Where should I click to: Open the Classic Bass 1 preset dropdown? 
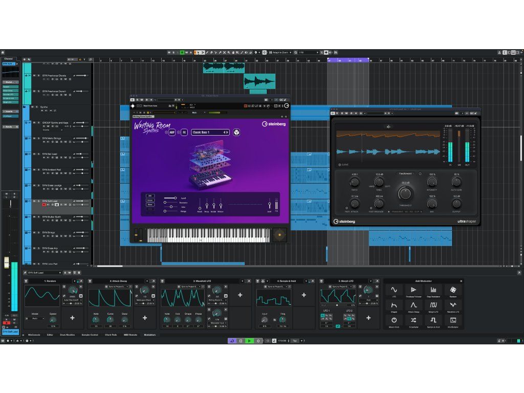coord(210,132)
